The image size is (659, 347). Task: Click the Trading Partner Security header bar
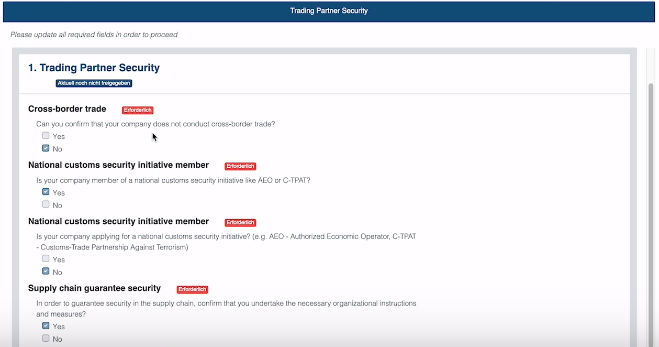pyautogui.click(x=329, y=11)
